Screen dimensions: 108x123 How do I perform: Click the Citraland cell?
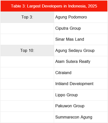pos(81,73)
